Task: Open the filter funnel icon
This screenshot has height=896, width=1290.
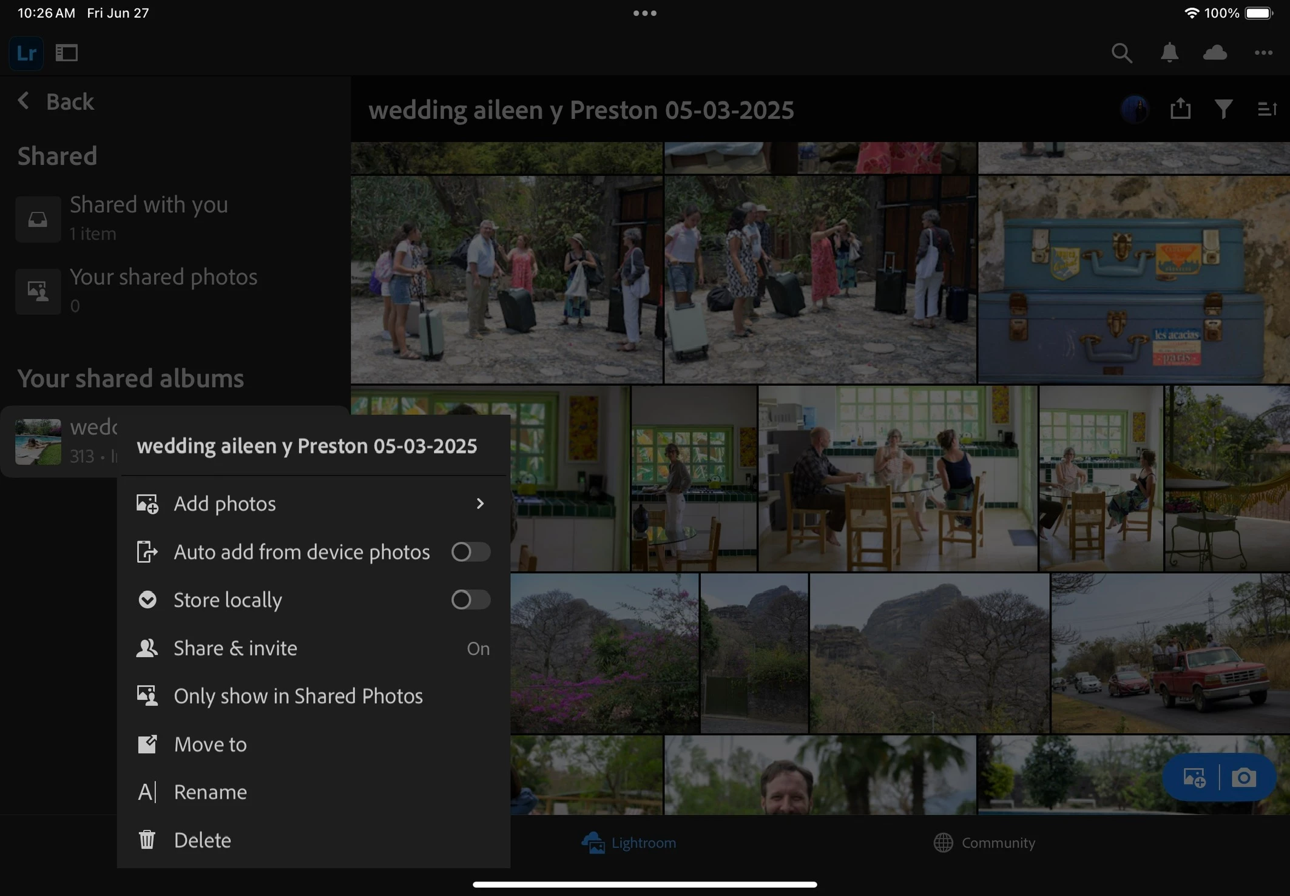Action: (1223, 109)
